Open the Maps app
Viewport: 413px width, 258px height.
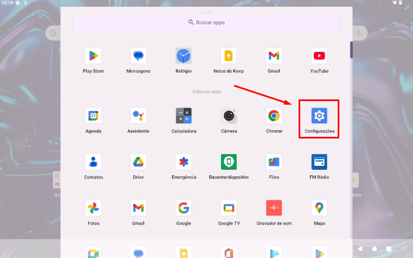coord(319,208)
